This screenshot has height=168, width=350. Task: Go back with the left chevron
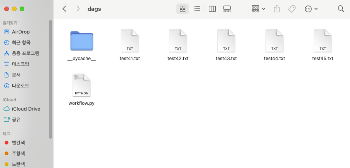64,9
